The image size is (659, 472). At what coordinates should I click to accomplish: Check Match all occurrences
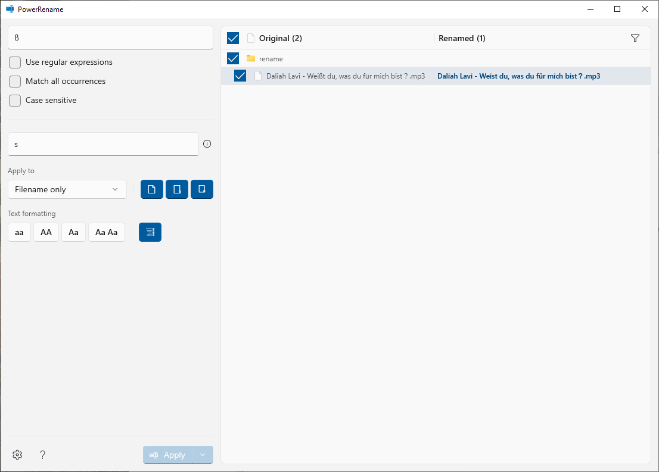(x=14, y=81)
